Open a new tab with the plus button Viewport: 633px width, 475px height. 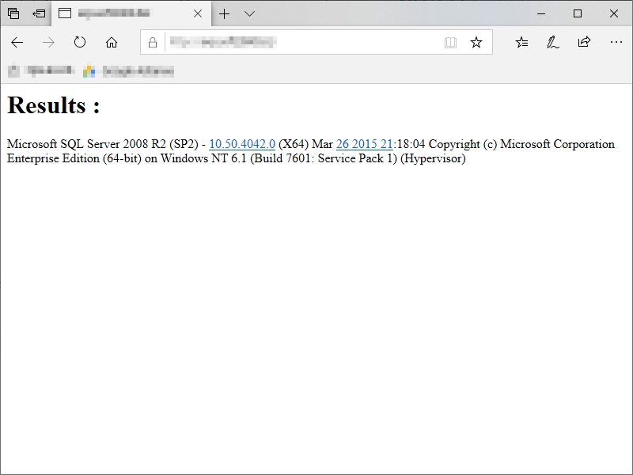point(225,13)
